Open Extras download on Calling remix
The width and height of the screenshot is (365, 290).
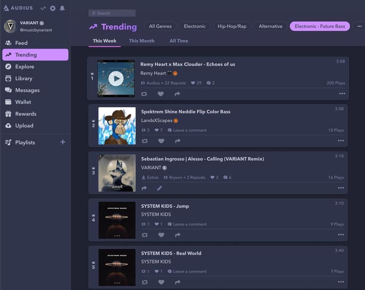click(x=150, y=178)
